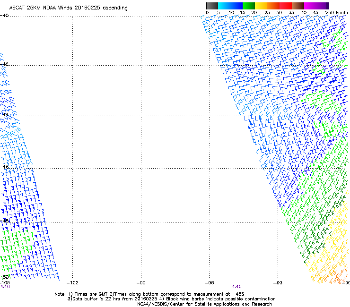Click the '-99' longitude label
350x307 pixels.
141,283
